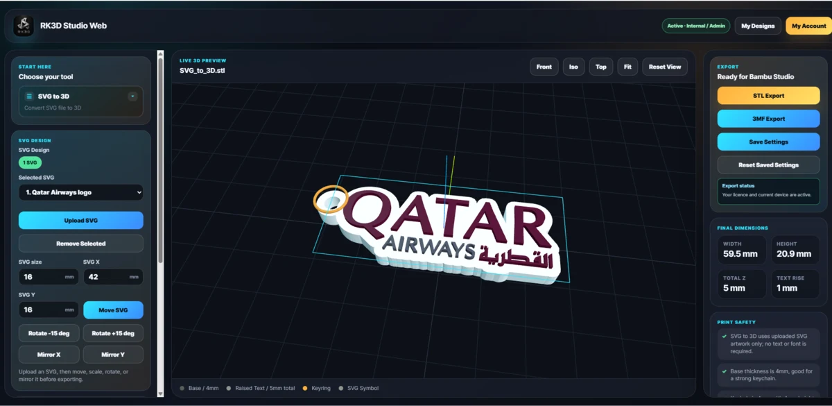This screenshot has width=832, height=406.
Task: Click the RK3D logo icon in header
Action: [24, 26]
